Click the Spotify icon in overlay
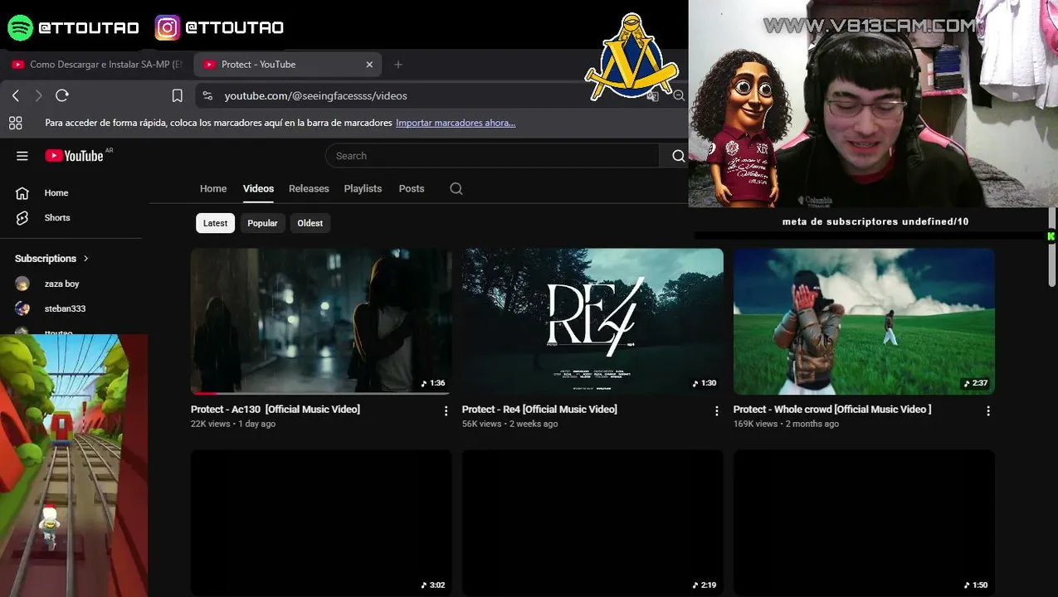1058x597 pixels. tap(20, 27)
